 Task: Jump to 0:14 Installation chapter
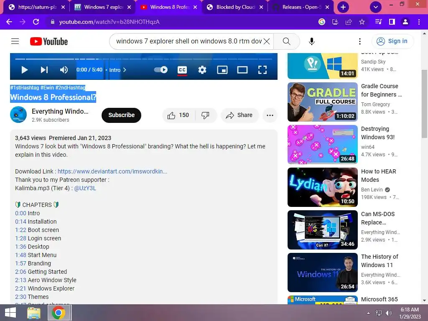tap(20, 222)
